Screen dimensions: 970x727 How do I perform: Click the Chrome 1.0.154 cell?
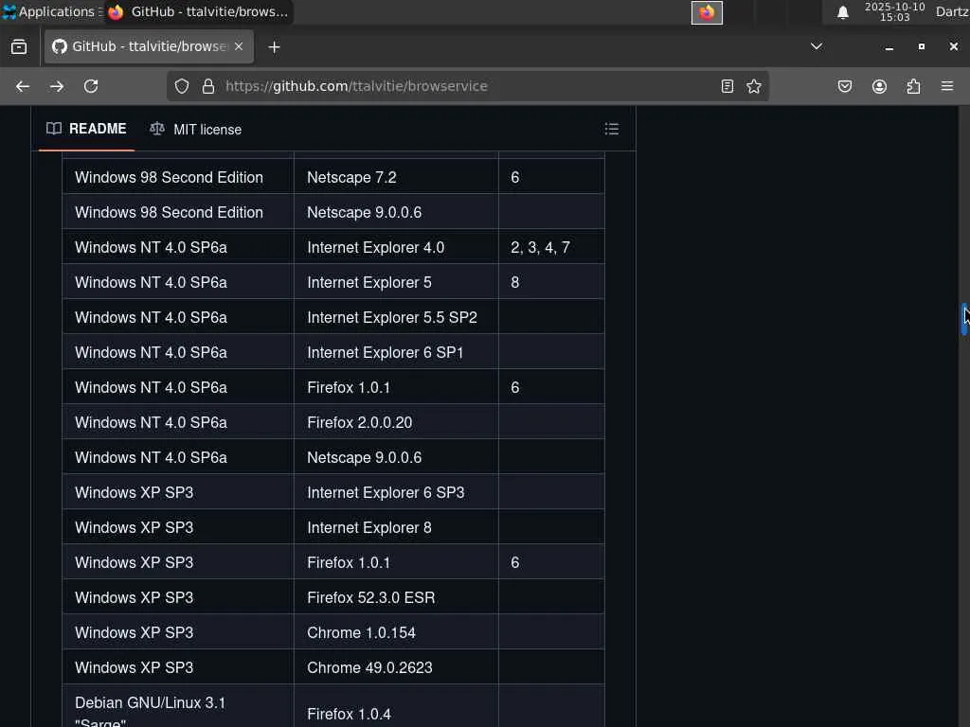click(396, 632)
